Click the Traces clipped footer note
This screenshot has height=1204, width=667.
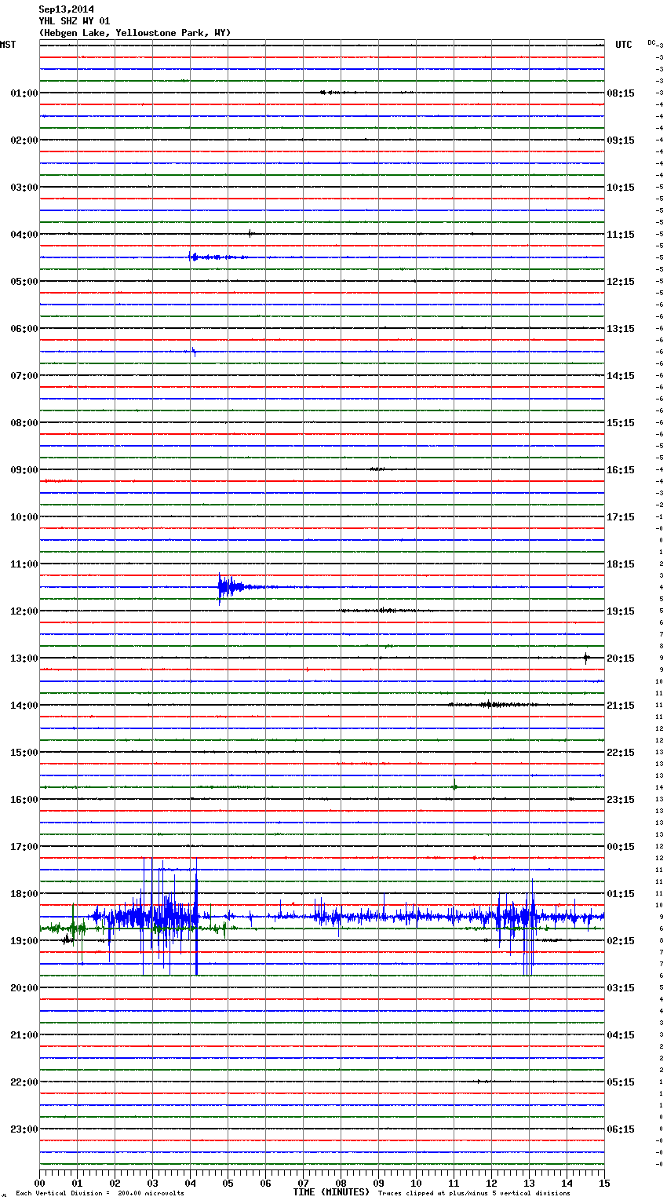click(x=474, y=1193)
